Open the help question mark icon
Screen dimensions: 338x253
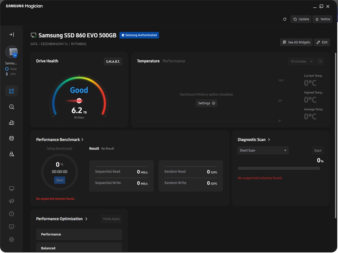[x=11, y=214]
